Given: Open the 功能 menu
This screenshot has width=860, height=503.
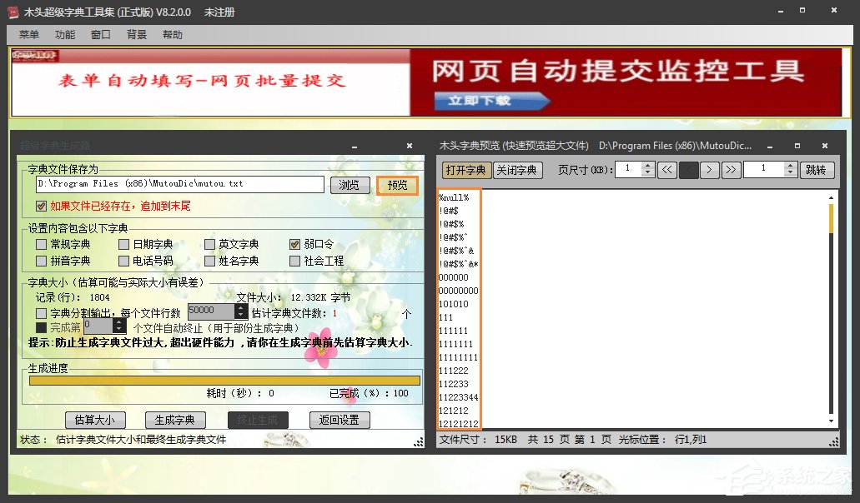Looking at the screenshot, I should click(65, 34).
